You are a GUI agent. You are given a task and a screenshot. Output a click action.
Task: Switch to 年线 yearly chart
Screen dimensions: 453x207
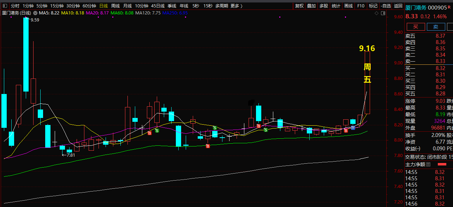click(x=184, y=6)
